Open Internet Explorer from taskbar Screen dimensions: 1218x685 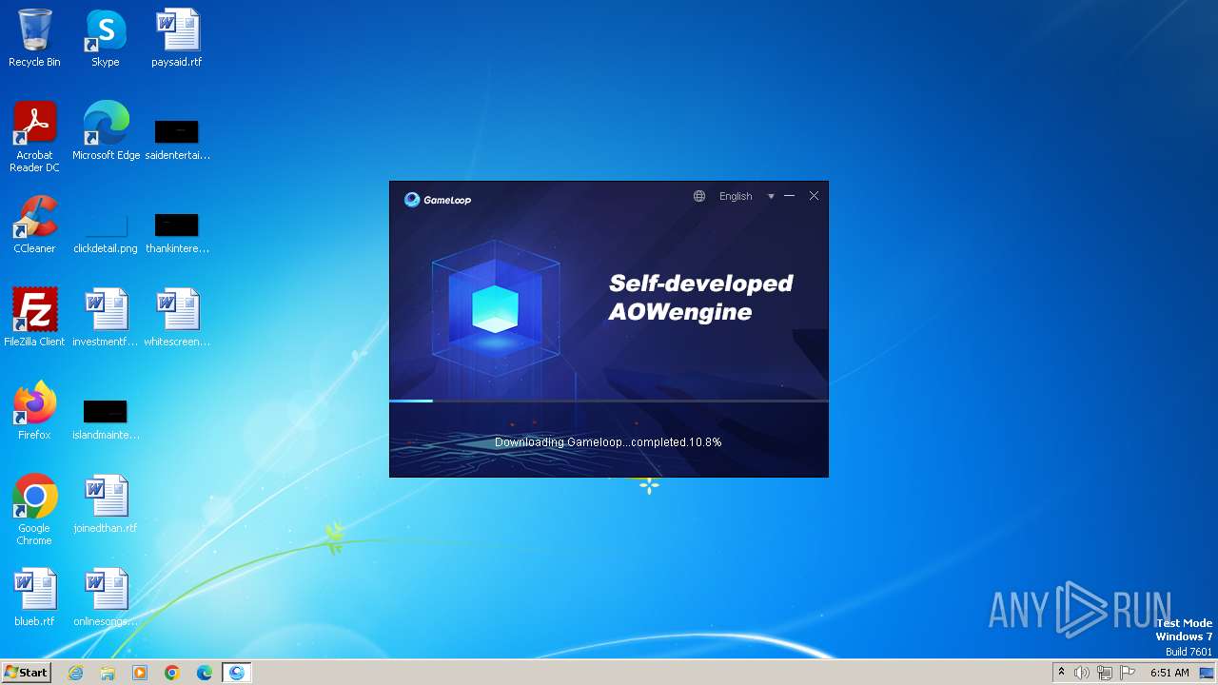coord(75,673)
